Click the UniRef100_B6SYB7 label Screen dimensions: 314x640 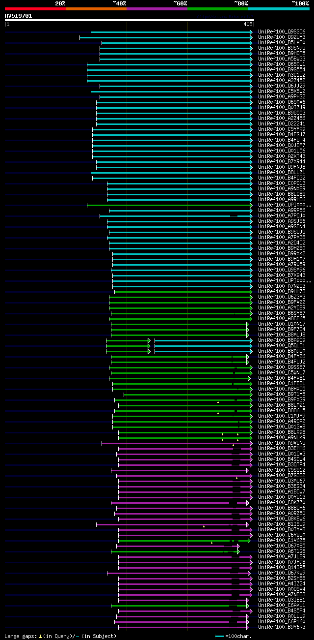[282, 313]
